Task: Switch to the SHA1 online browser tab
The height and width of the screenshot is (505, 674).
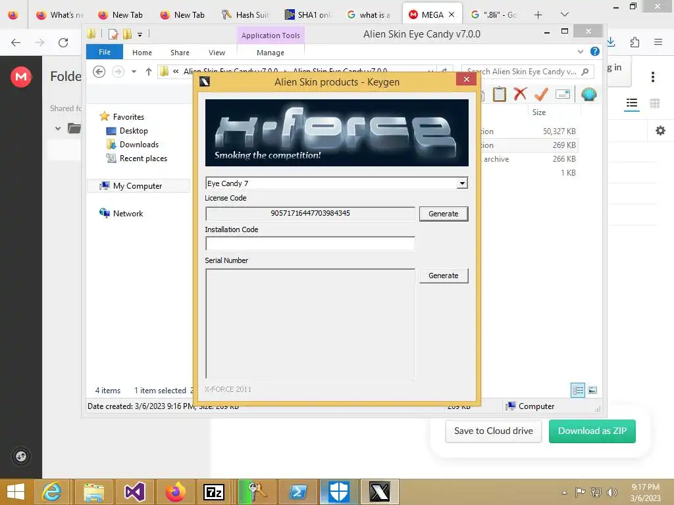Action: 308,15
